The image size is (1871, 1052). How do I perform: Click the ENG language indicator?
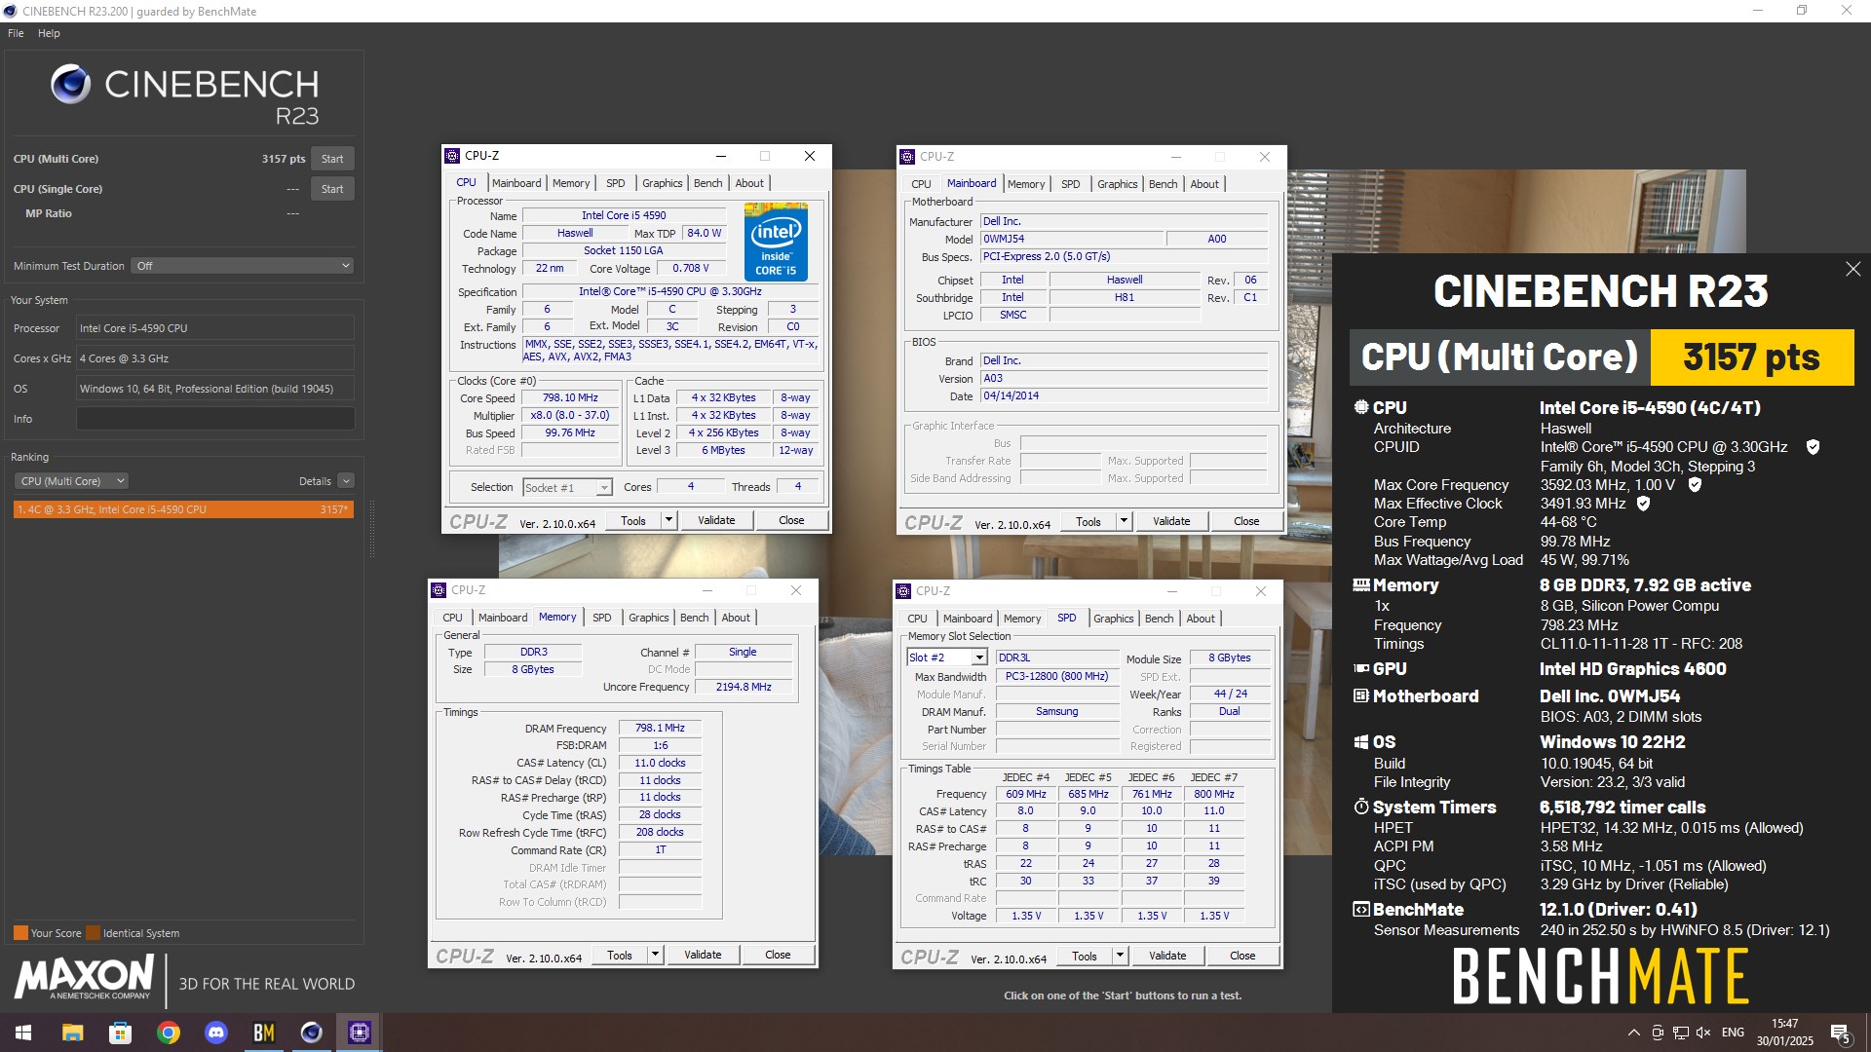[1733, 1033]
